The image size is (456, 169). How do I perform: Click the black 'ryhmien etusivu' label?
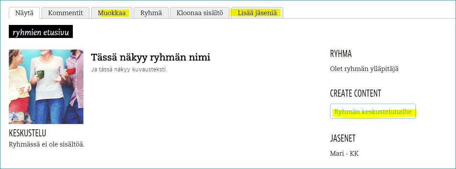[40, 32]
